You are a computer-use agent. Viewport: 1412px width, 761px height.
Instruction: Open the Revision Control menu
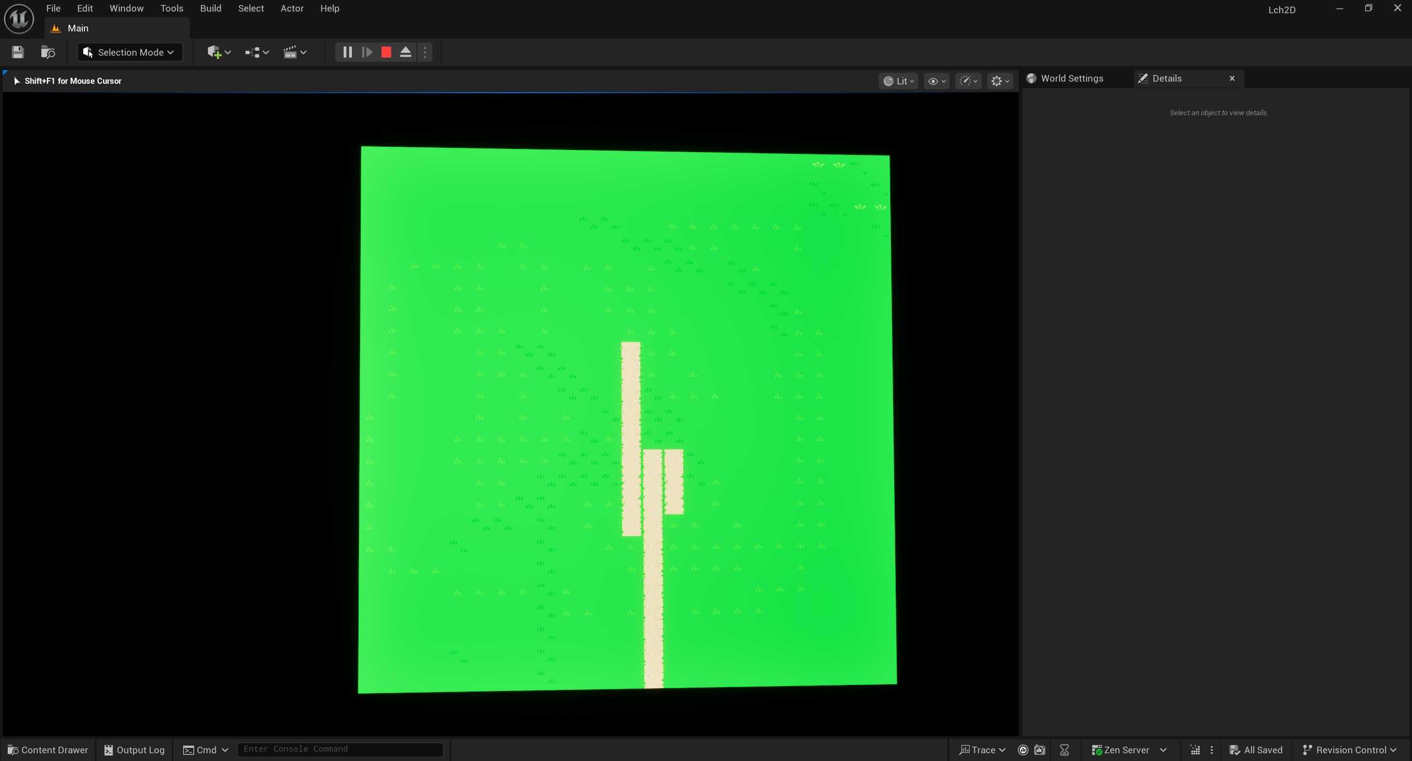point(1350,749)
